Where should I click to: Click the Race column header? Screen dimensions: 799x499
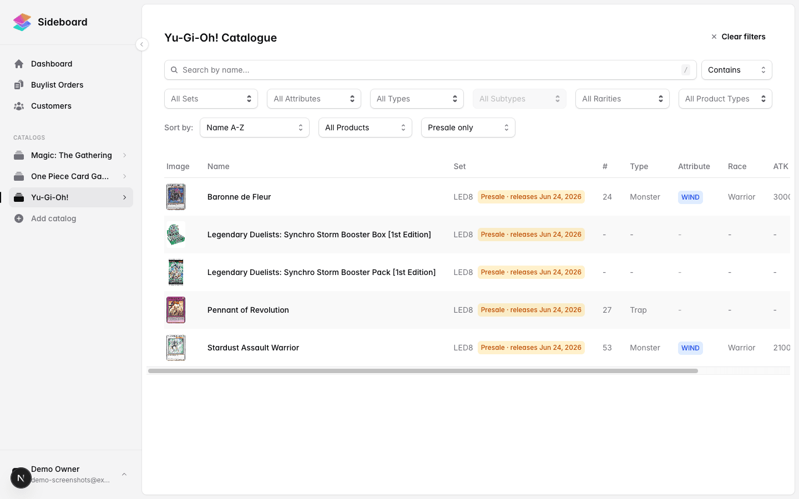coord(737,166)
